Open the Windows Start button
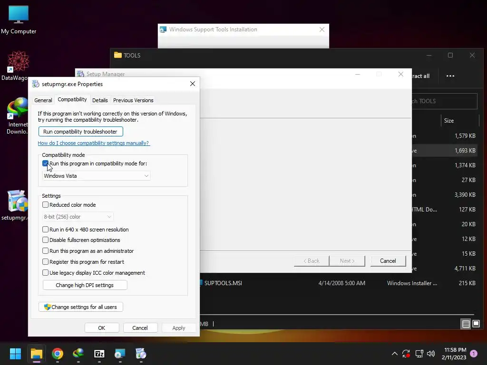 (x=15, y=354)
